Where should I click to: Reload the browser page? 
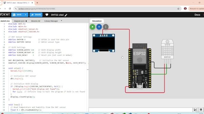pyautogui.click(x=10, y=9)
